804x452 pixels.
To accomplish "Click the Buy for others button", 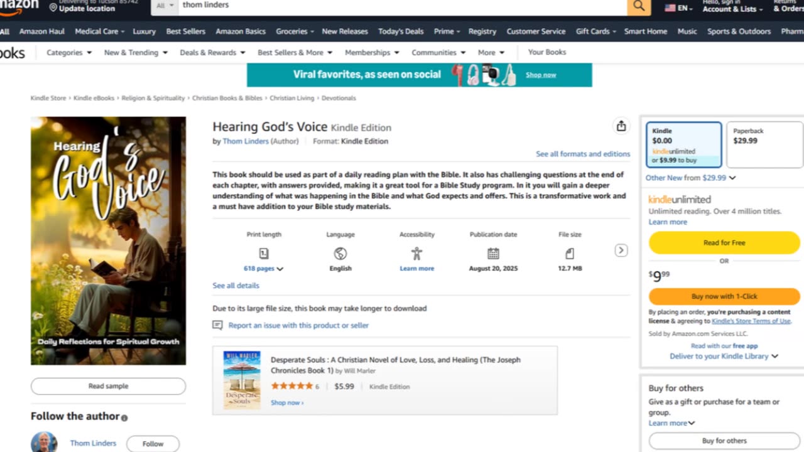I will tap(724, 441).
